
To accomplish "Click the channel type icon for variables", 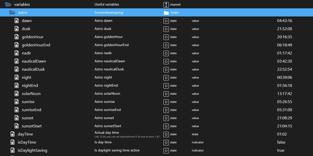I will 166,5.
